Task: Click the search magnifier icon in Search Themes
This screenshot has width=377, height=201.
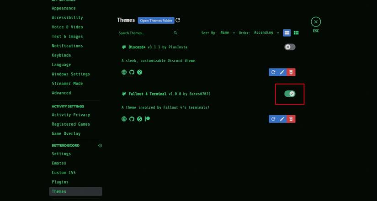Action: pos(175,33)
